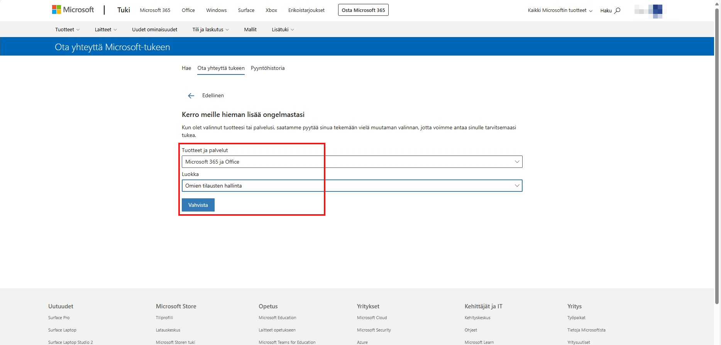Open Surface Laptop footer link
The height and width of the screenshot is (345, 721).
[x=62, y=330]
